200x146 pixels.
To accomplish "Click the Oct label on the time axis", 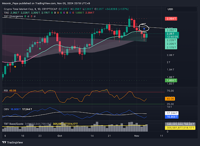I will coord(60,136).
